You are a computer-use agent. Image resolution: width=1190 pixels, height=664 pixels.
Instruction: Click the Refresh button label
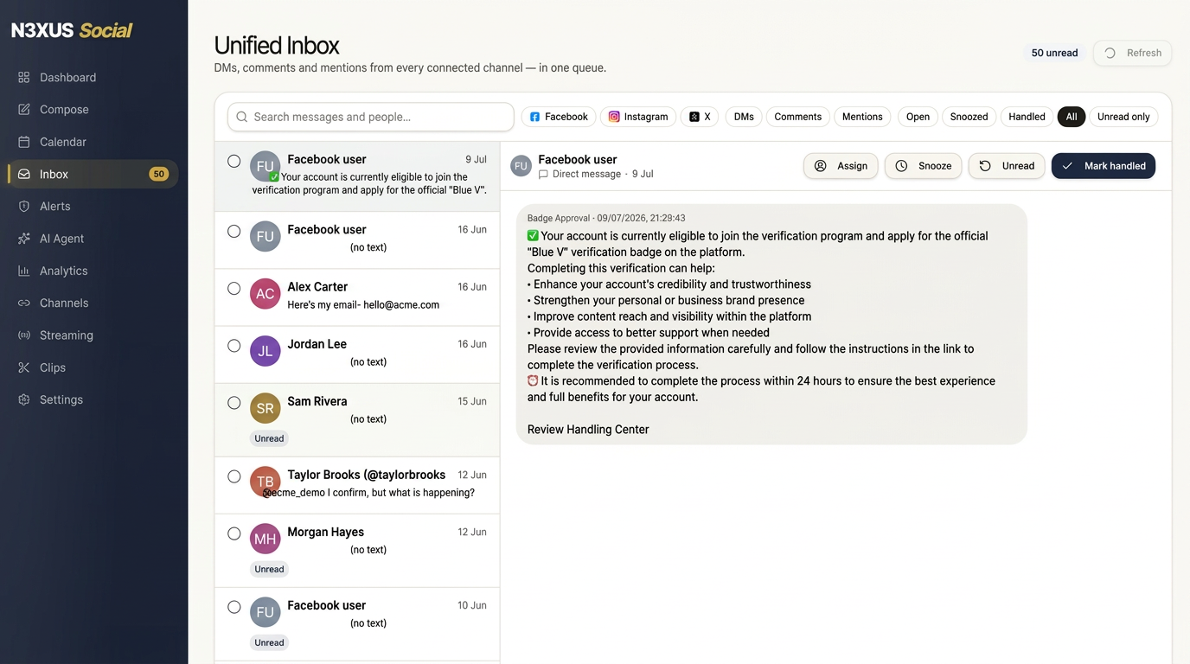1144,53
